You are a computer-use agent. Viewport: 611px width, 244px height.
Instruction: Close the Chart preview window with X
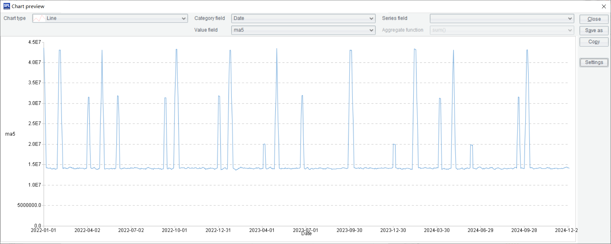click(x=604, y=6)
